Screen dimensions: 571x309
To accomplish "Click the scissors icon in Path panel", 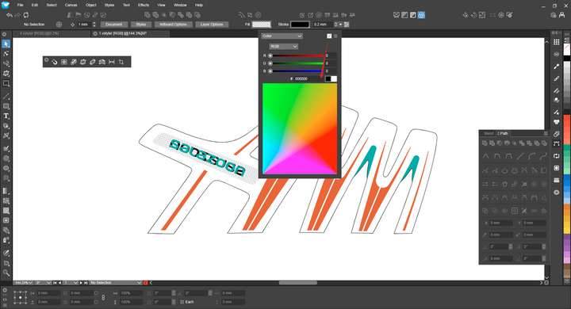I will (x=524, y=211).
